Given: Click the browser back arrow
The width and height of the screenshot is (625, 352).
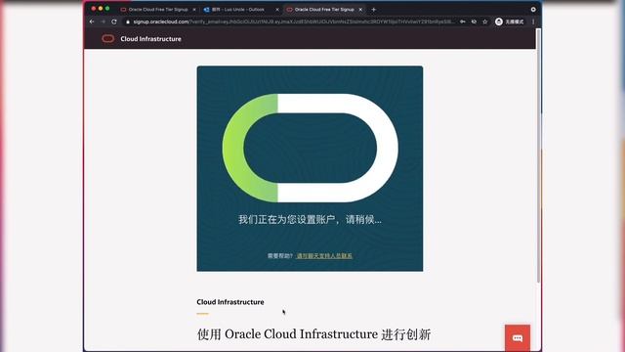Looking at the screenshot, I should (x=92, y=22).
